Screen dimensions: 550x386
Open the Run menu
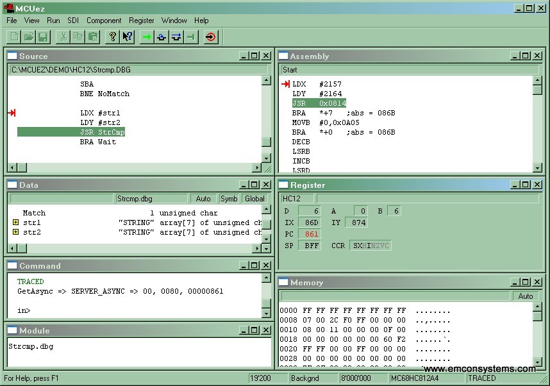click(x=53, y=21)
